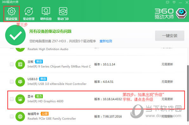Image resolution: width=189 pixels, height=125 pixels.
Task: Click the 主板 motherboard device icon
Action: 20,64
